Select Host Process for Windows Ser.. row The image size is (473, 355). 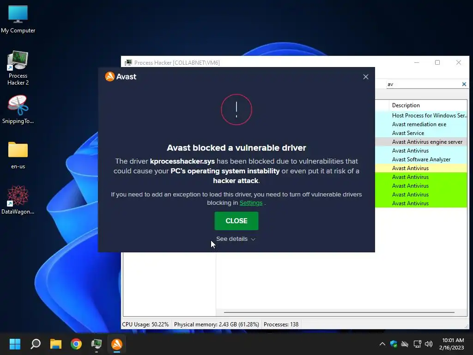(421, 115)
